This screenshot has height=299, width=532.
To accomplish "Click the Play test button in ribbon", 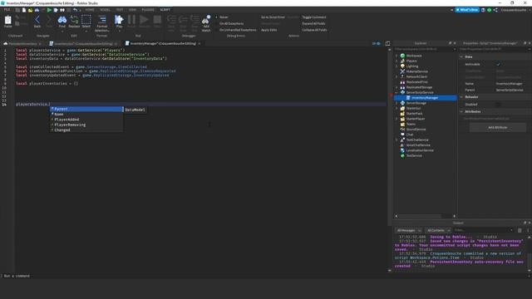I will pos(119,21).
